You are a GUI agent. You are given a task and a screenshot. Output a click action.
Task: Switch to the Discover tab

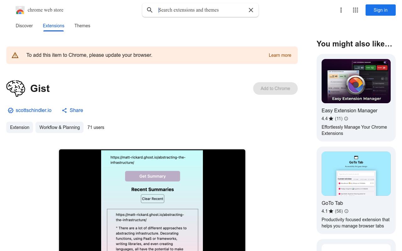point(24,26)
